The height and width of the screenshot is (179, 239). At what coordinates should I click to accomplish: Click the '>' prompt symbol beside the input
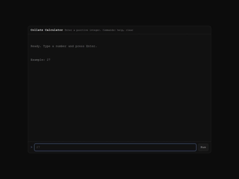[31, 147]
